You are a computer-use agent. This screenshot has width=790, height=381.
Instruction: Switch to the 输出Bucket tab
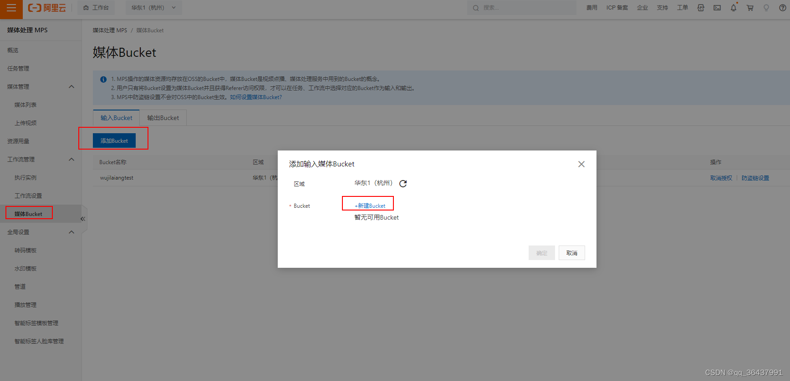pos(163,118)
